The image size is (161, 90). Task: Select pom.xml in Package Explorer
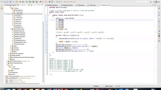[12, 74]
